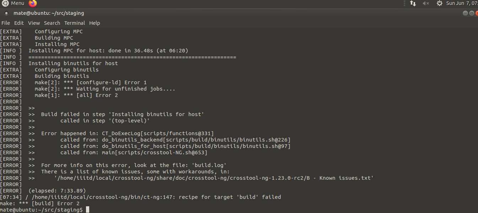
Task: Open the Terminal menu
Action: coord(75,23)
